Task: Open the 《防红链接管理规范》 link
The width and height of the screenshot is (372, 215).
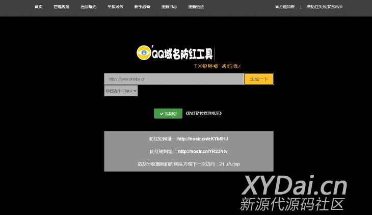Action: pos(203,114)
